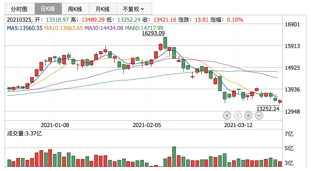
Task: Click the peak price label 16293.09
Action: click(x=153, y=33)
